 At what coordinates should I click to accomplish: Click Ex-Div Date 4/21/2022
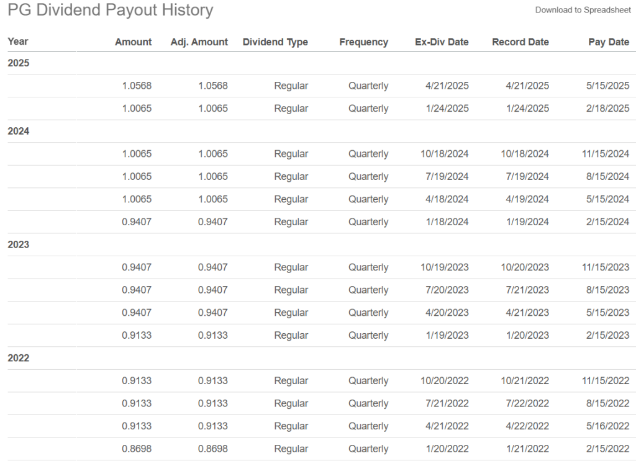tap(447, 426)
